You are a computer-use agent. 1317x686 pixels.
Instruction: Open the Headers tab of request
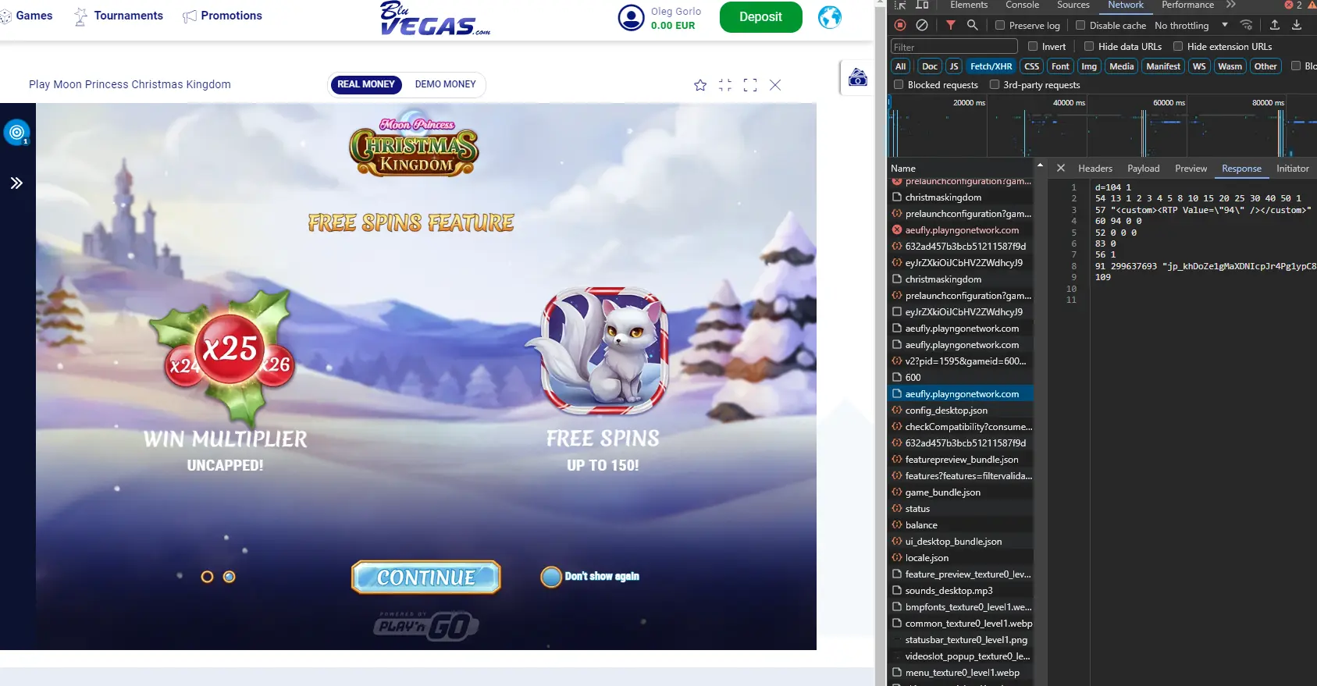[x=1095, y=169]
